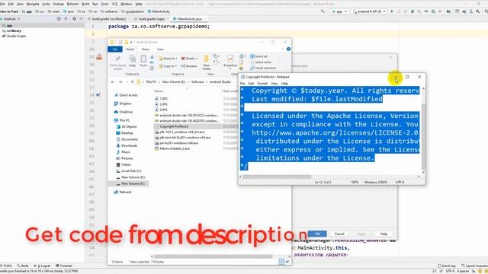This screenshot has width=488, height=274.
Task: Click the locate target icon in Project panel
Action: 59,19
